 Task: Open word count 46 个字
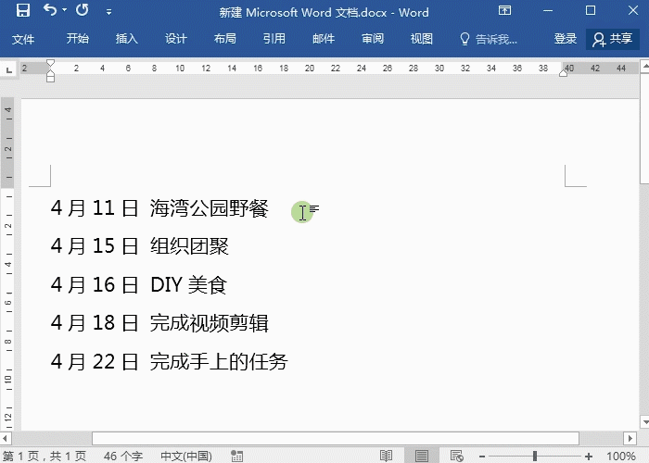[x=123, y=456]
